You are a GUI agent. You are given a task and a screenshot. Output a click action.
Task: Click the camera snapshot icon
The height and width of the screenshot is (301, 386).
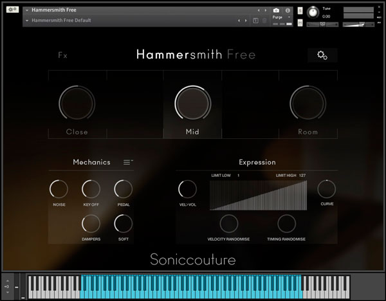coord(276,10)
